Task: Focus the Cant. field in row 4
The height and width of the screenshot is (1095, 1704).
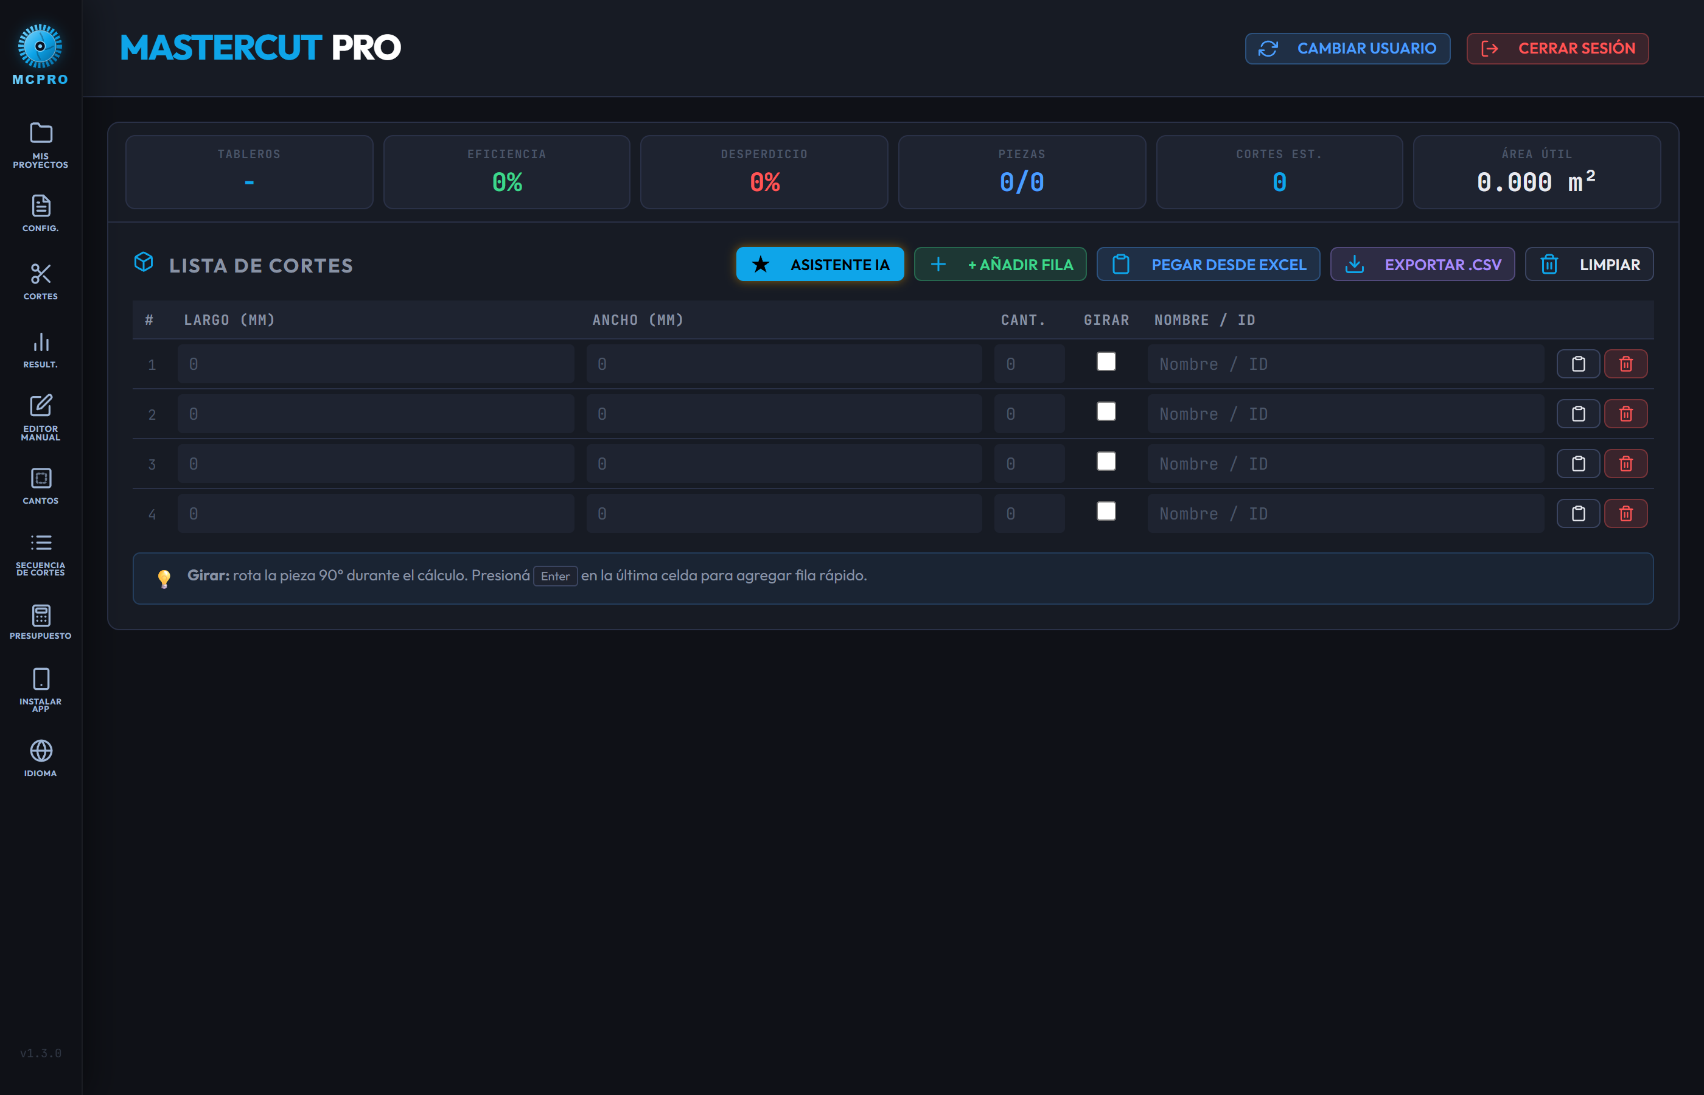Action: coord(1029,513)
